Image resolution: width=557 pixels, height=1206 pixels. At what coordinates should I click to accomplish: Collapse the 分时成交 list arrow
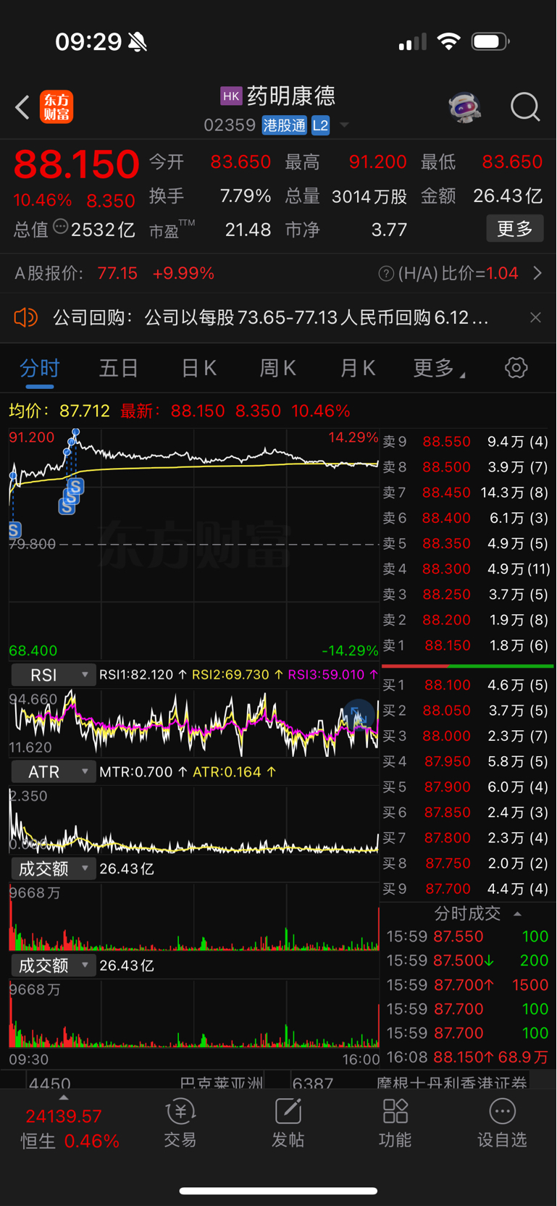tap(517, 913)
